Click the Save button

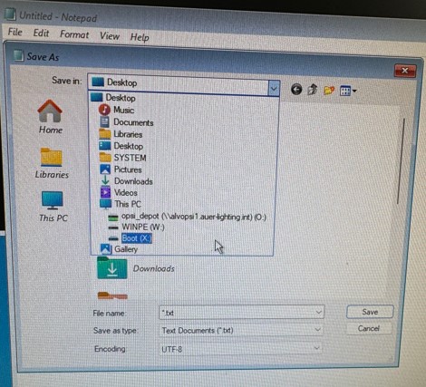pyautogui.click(x=370, y=312)
